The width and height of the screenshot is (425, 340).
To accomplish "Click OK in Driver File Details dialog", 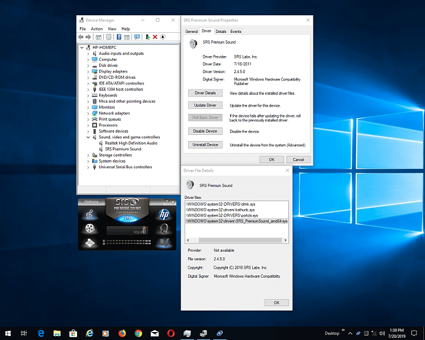I will point(277,303).
